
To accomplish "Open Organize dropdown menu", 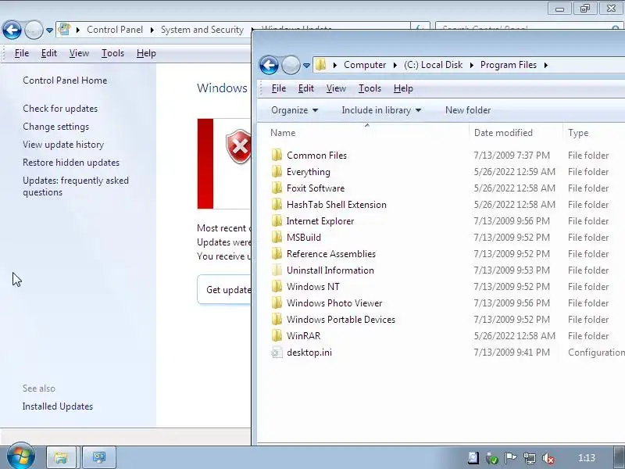I will 295,110.
